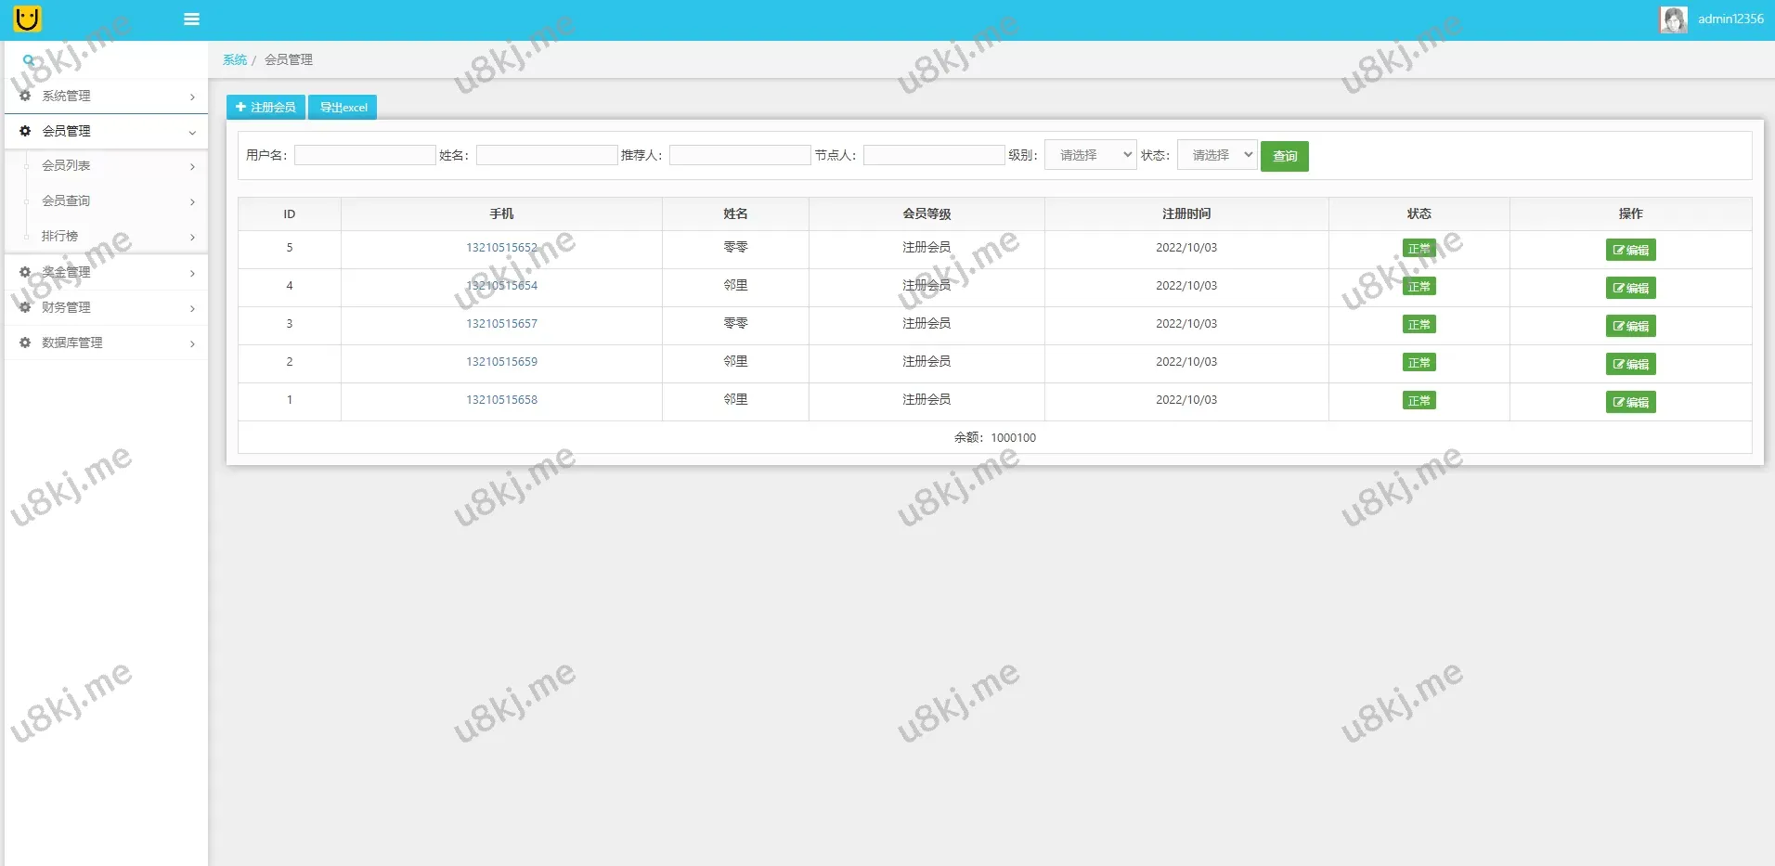
Task: Open the 级别 level dropdown
Action: pos(1090,155)
